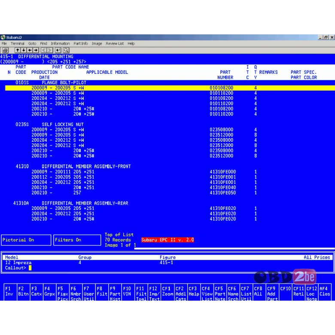Open the File menu
The width and height of the screenshot is (335, 335).
tap(4, 43)
